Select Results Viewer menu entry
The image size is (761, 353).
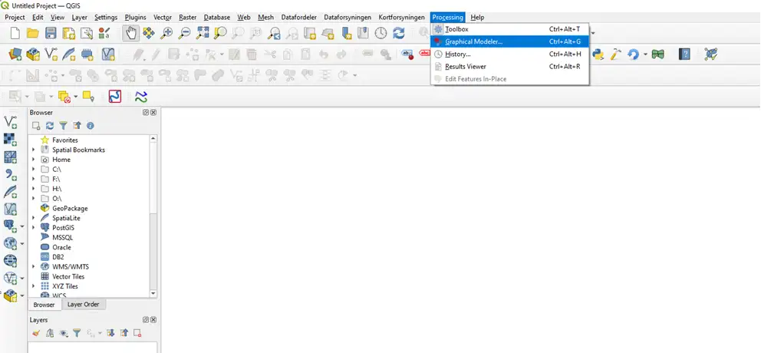[465, 67]
